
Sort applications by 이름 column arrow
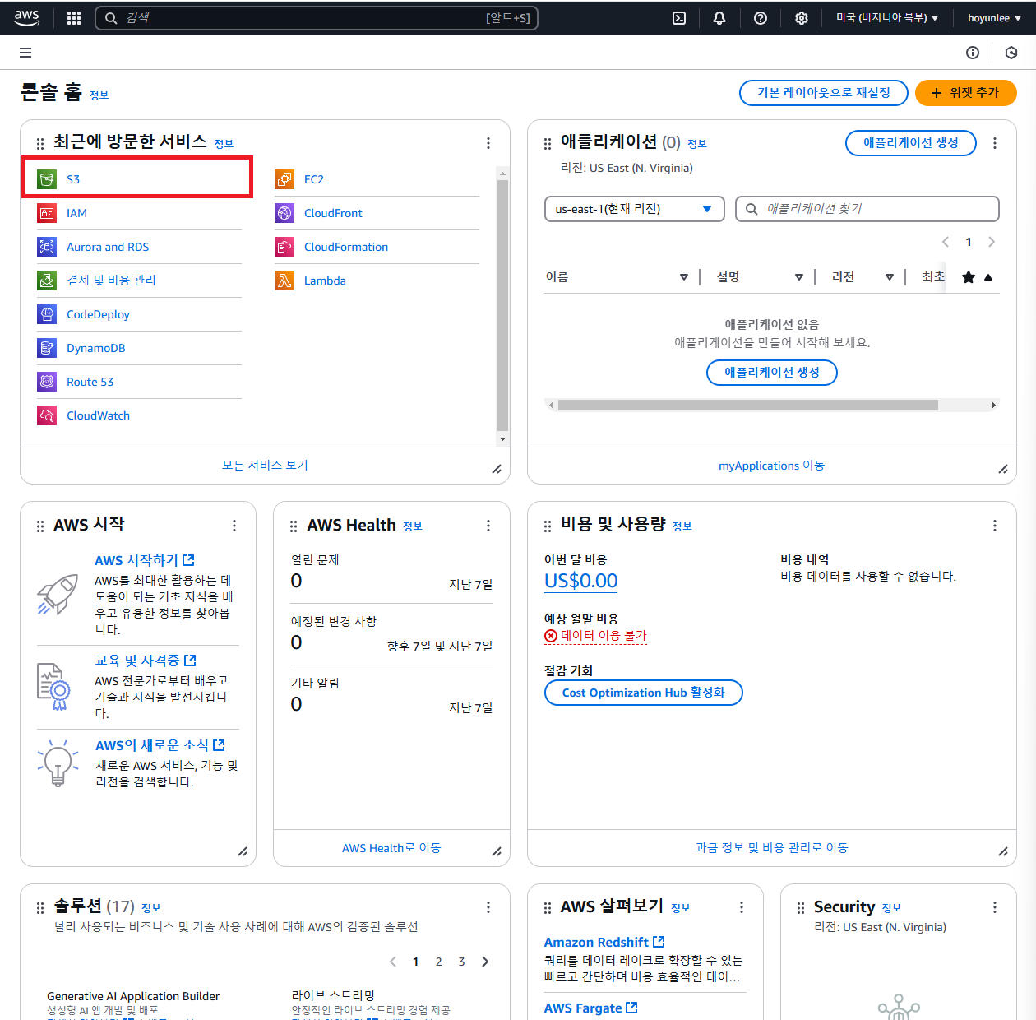pos(684,277)
